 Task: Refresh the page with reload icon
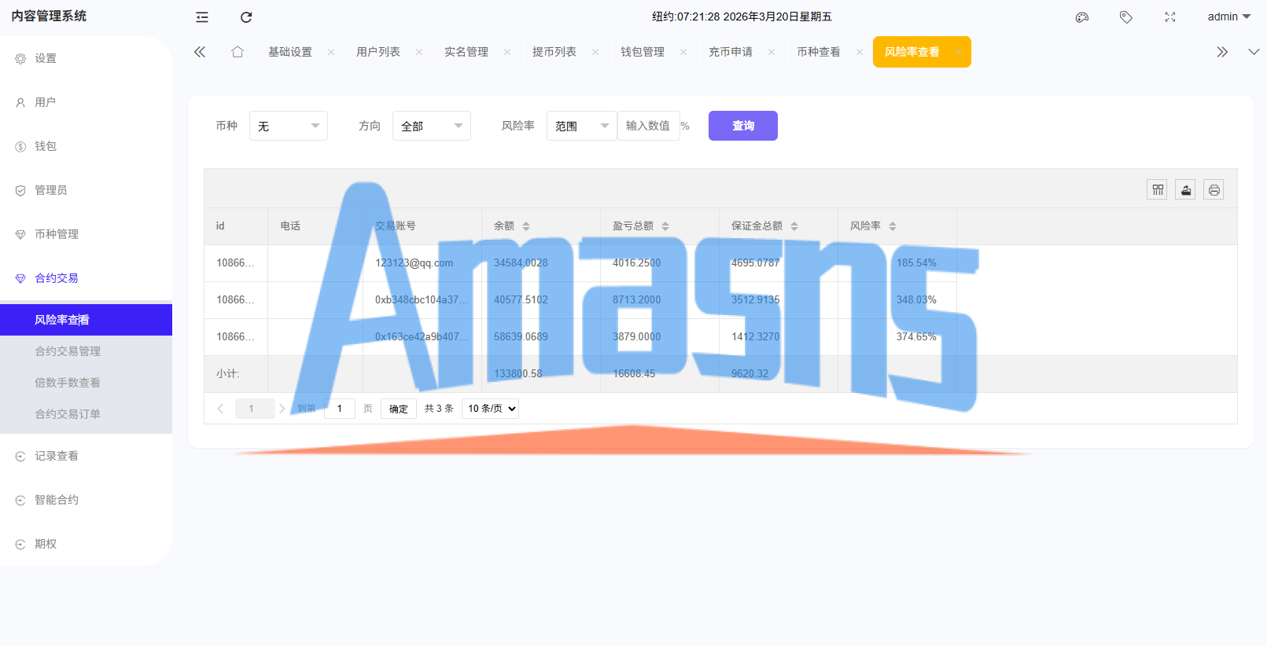(x=246, y=17)
